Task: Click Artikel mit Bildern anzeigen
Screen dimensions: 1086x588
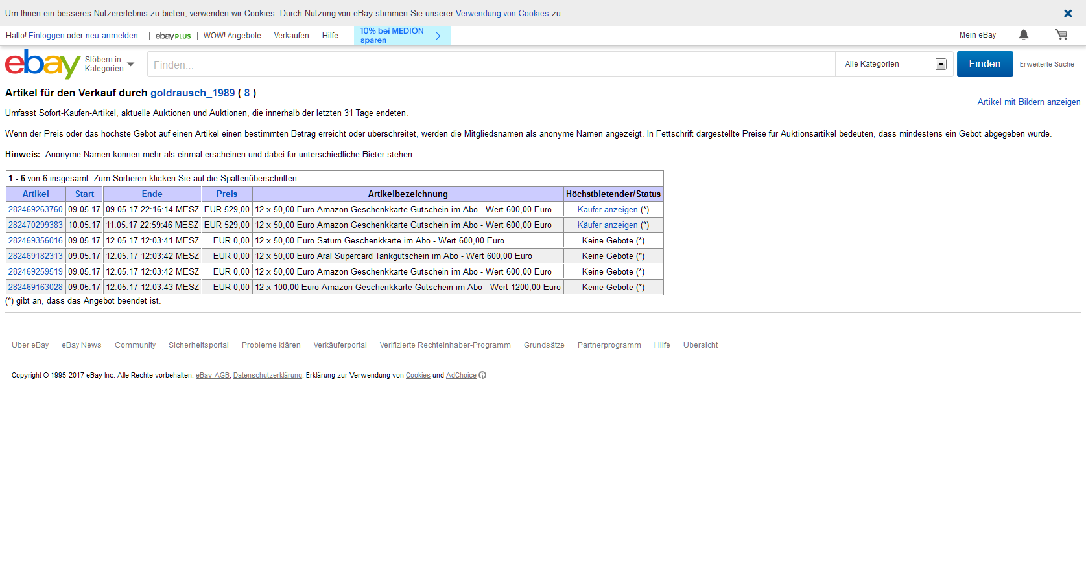Action: click(x=1029, y=102)
